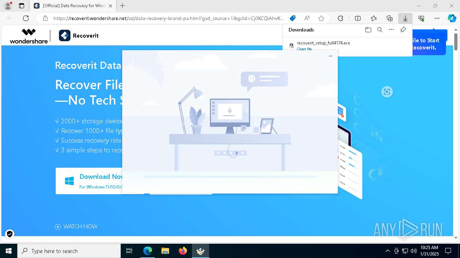The height and width of the screenshot is (258, 460).
Task: Click the Open file link
Action: [304, 49]
